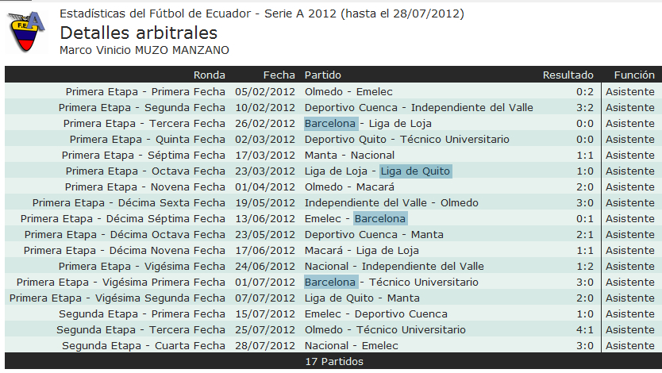The image size is (662, 373).
Task: Click the Detalles arbitrales heading
Action: (138, 33)
